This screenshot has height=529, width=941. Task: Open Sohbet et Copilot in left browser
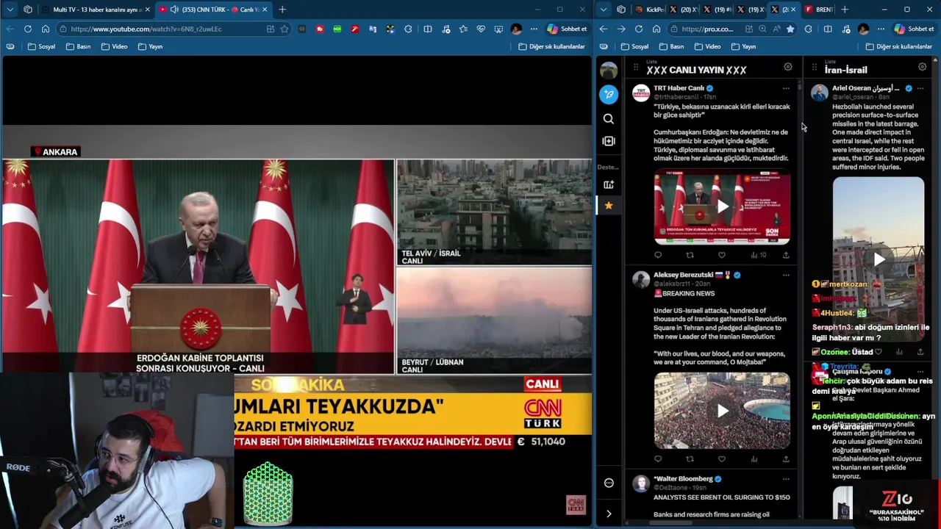coord(567,29)
